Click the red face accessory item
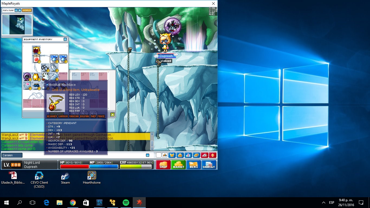The image size is (370, 208). (x=37, y=59)
